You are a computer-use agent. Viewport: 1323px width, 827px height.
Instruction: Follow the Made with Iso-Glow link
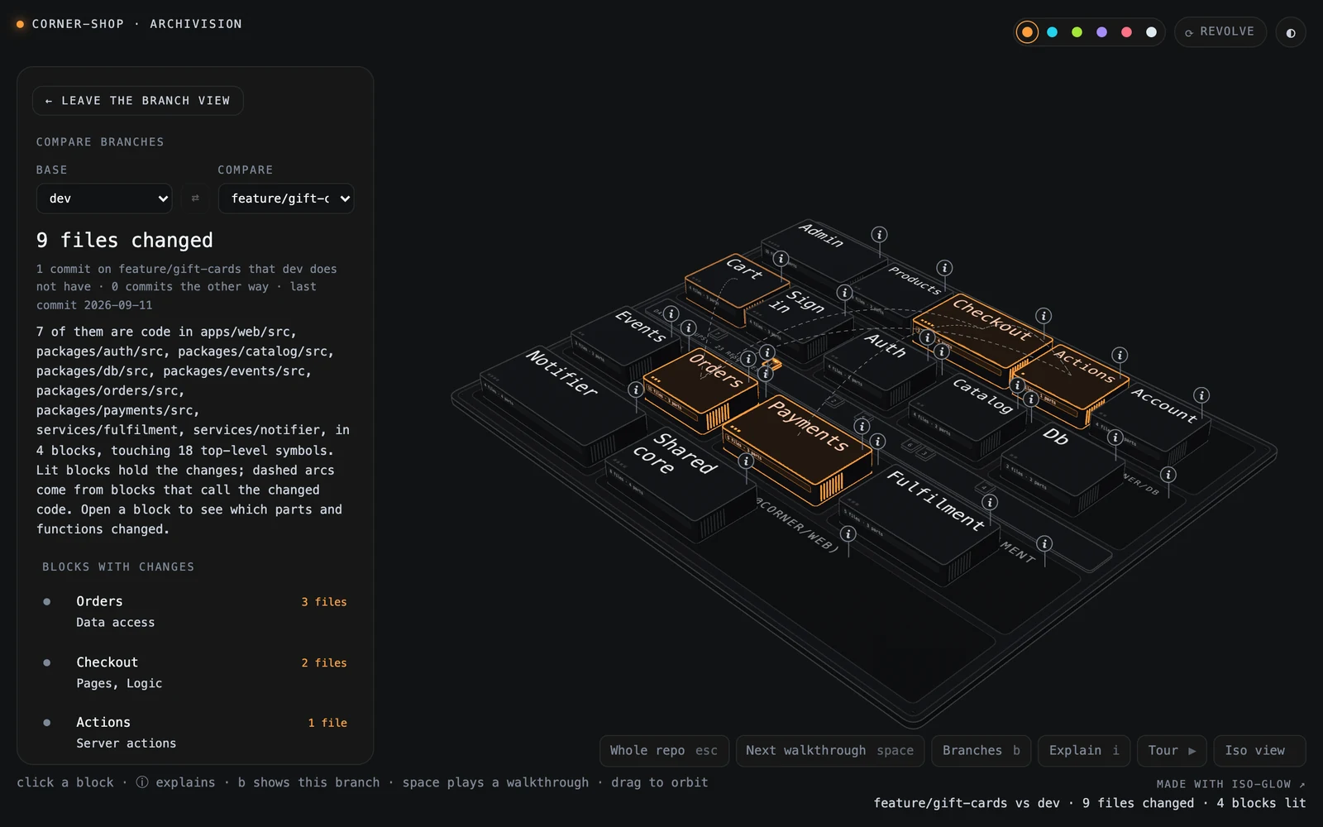point(1230,784)
